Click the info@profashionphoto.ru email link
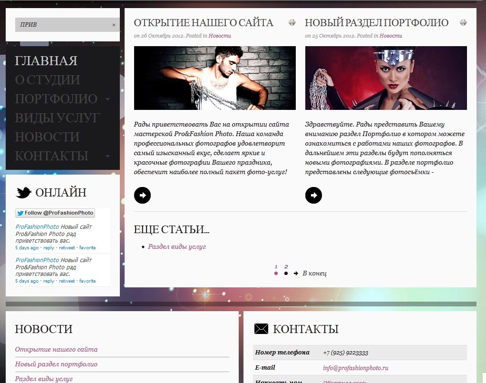 356,368
